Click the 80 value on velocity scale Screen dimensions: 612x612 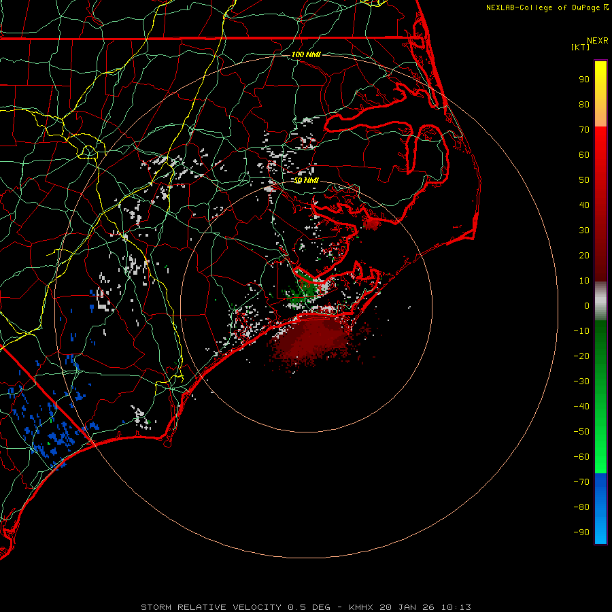click(584, 105)
